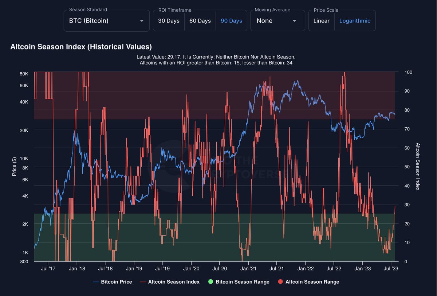
Task: Toggle the Bitcoin Season Range legend item
Action: [x=239, y=282]
